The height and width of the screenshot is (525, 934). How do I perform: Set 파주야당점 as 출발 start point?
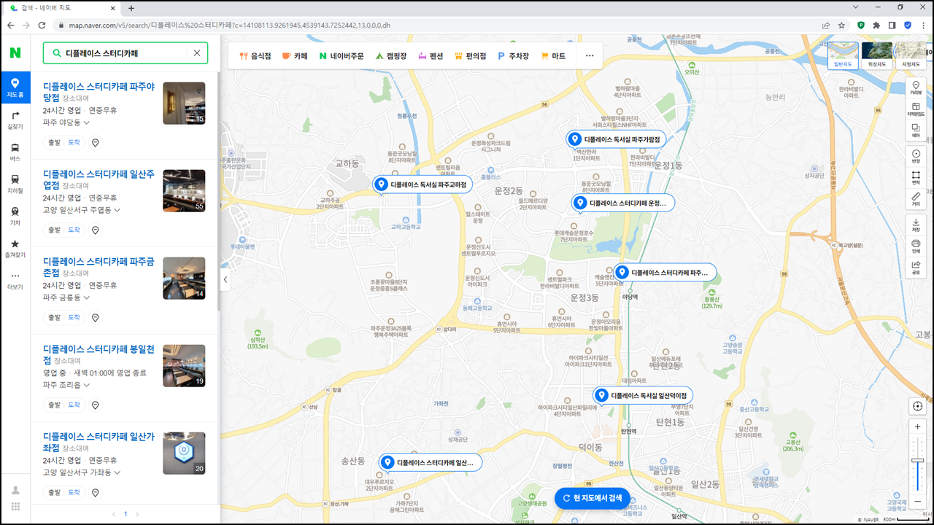54,143
